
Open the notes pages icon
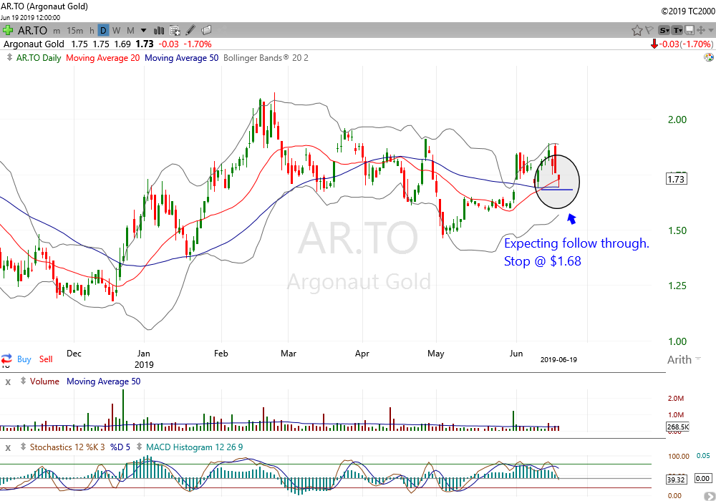206,30
